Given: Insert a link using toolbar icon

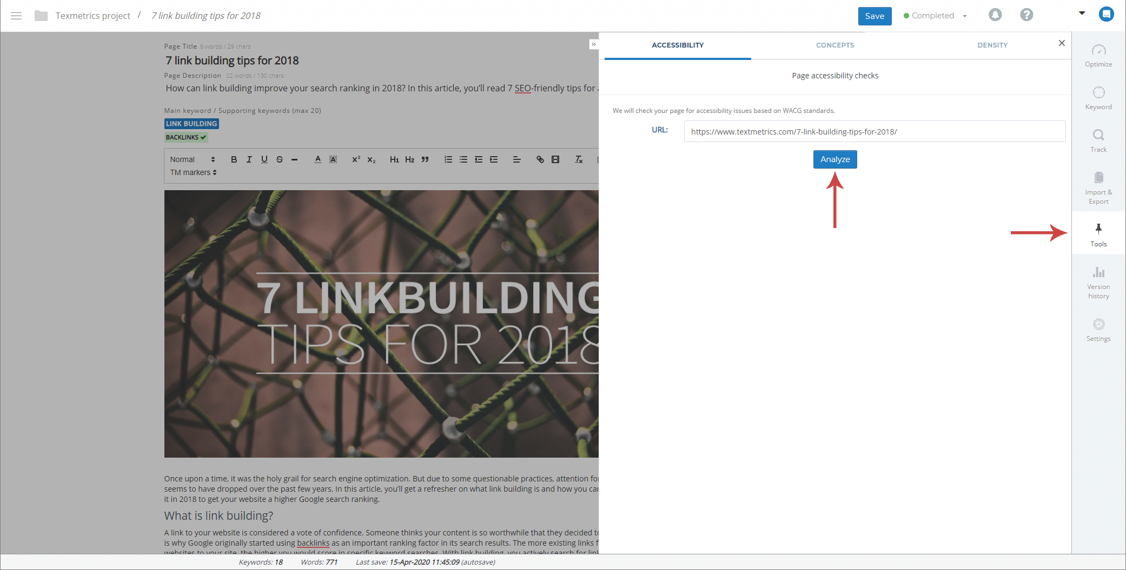Looking at the screenshot, I should point(540,159).
